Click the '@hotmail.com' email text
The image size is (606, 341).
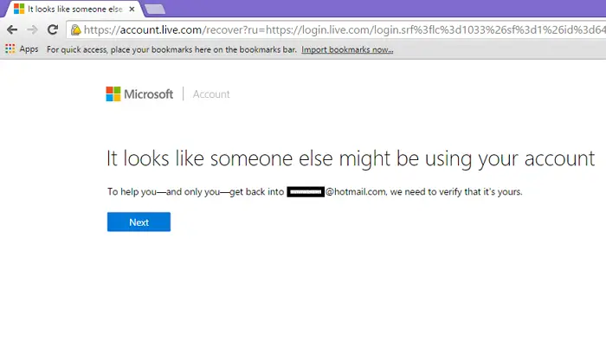[356, 191]
